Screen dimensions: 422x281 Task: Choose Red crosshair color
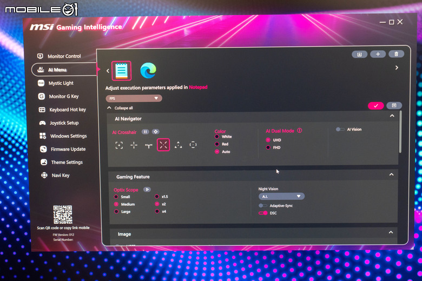coord(216,144)
